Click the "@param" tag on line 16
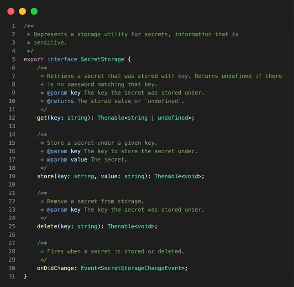 point(57,151)
